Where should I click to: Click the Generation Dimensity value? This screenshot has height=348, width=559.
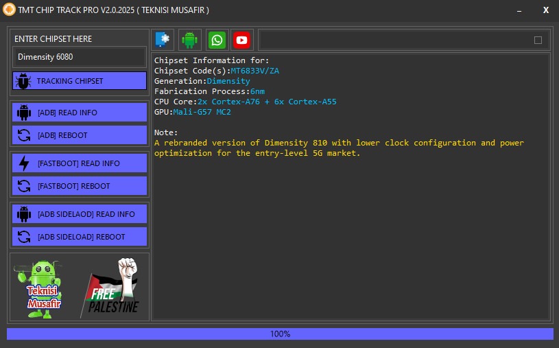click(x=228, y=81)
